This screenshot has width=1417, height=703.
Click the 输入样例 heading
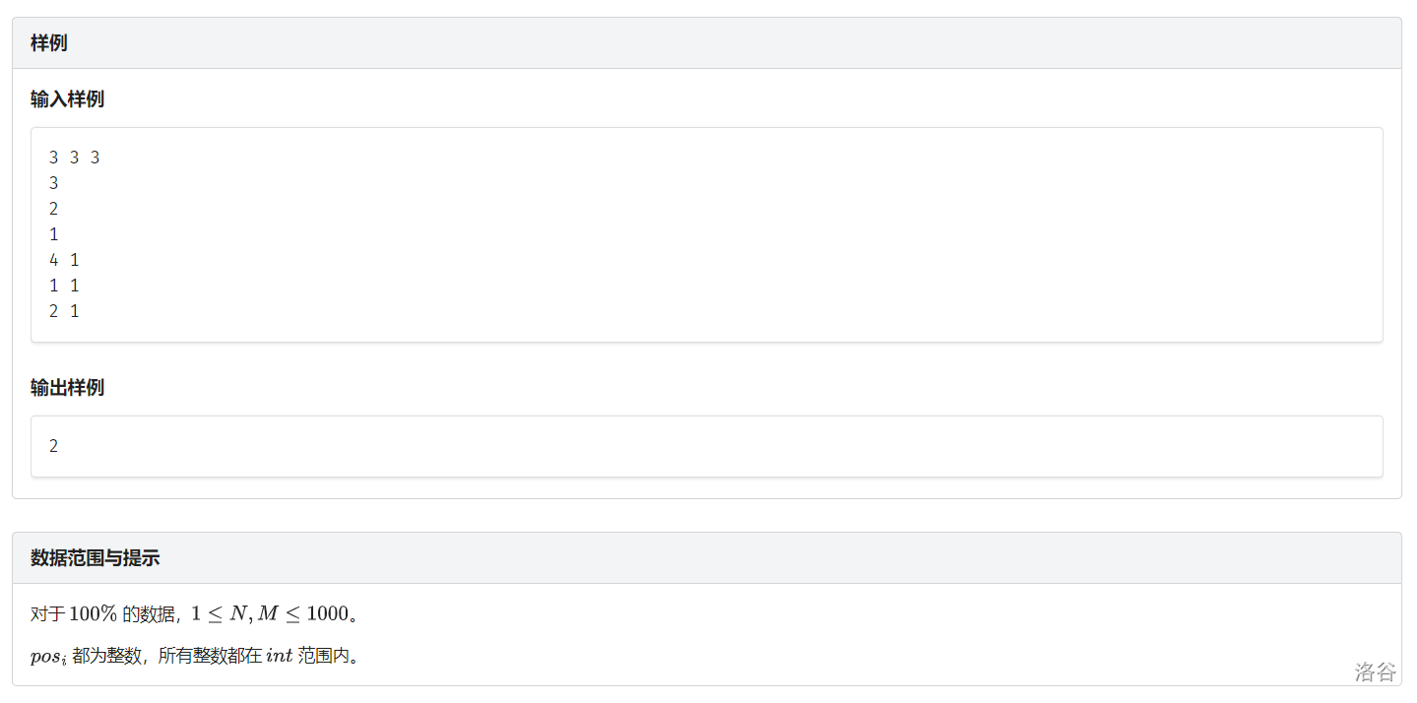67,99
